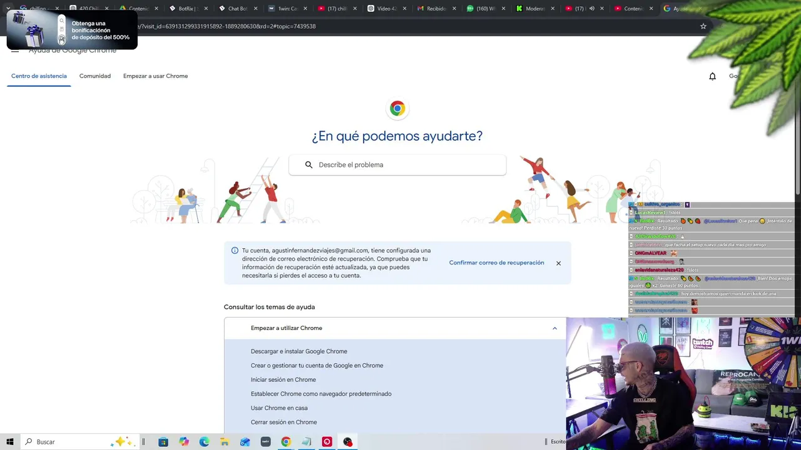
Task: Click the Google Chrome logo above the heading
Action: coord(397,109)
